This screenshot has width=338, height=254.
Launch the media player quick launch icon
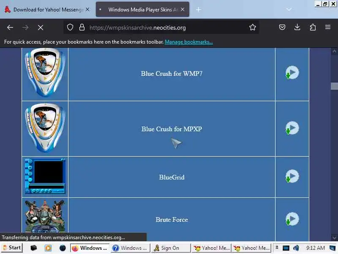coord(48,248)
